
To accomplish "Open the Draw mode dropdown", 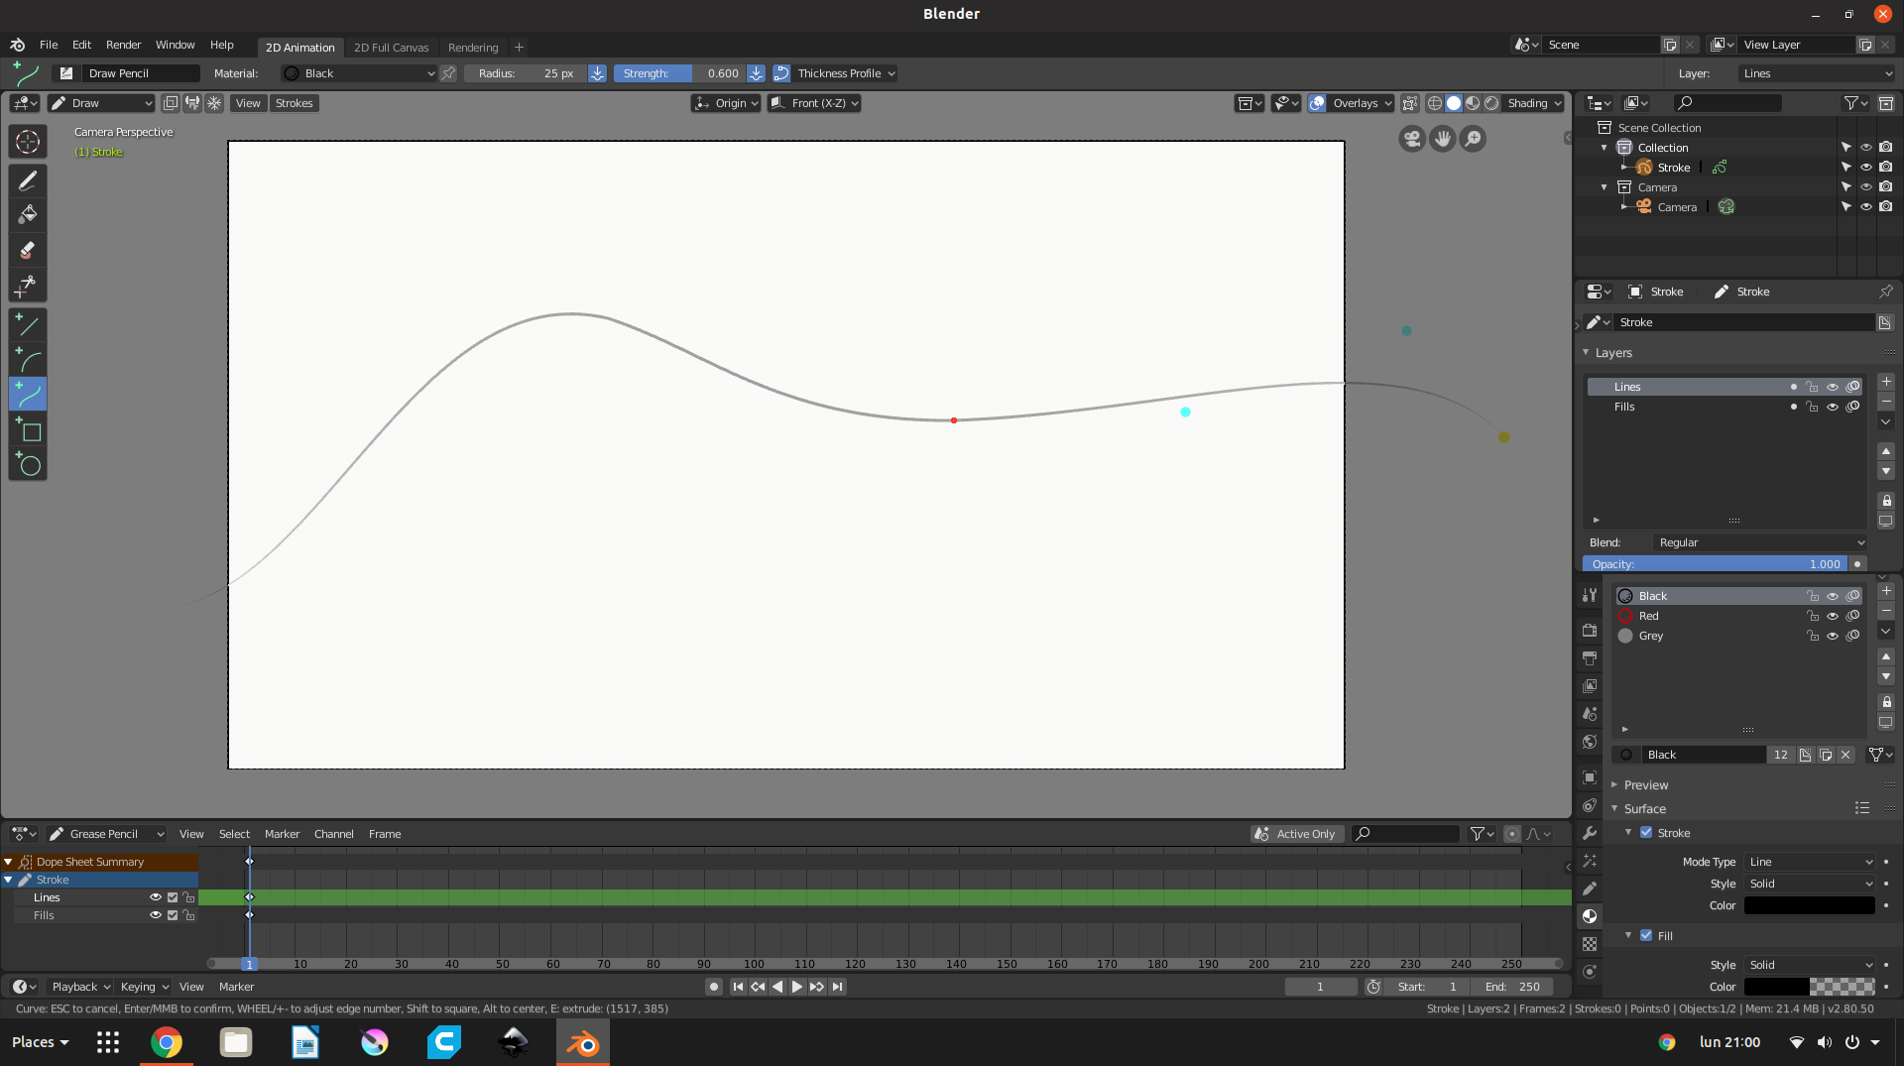I will tap(101, 103).
